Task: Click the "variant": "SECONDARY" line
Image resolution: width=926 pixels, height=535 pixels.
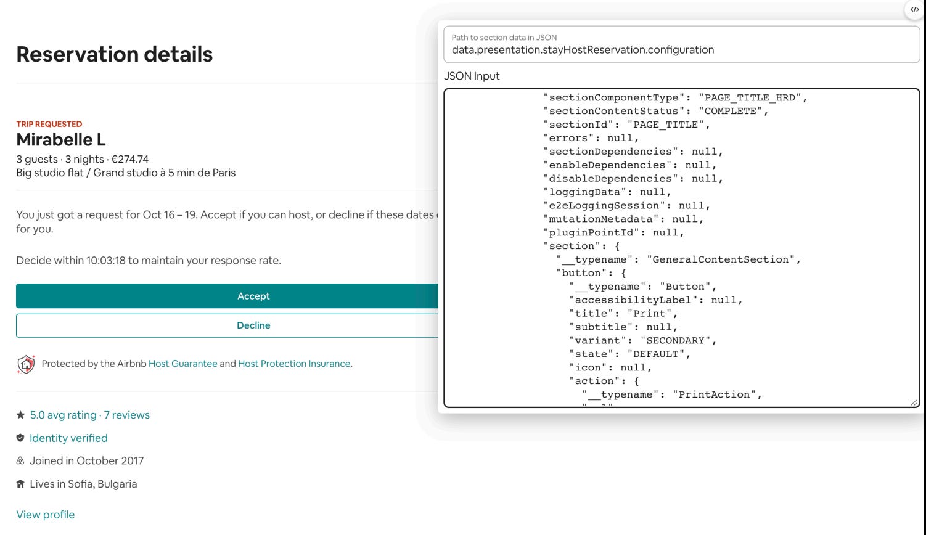Action: tap(643, 341)
